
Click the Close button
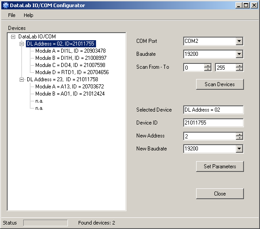coord(220,194)
